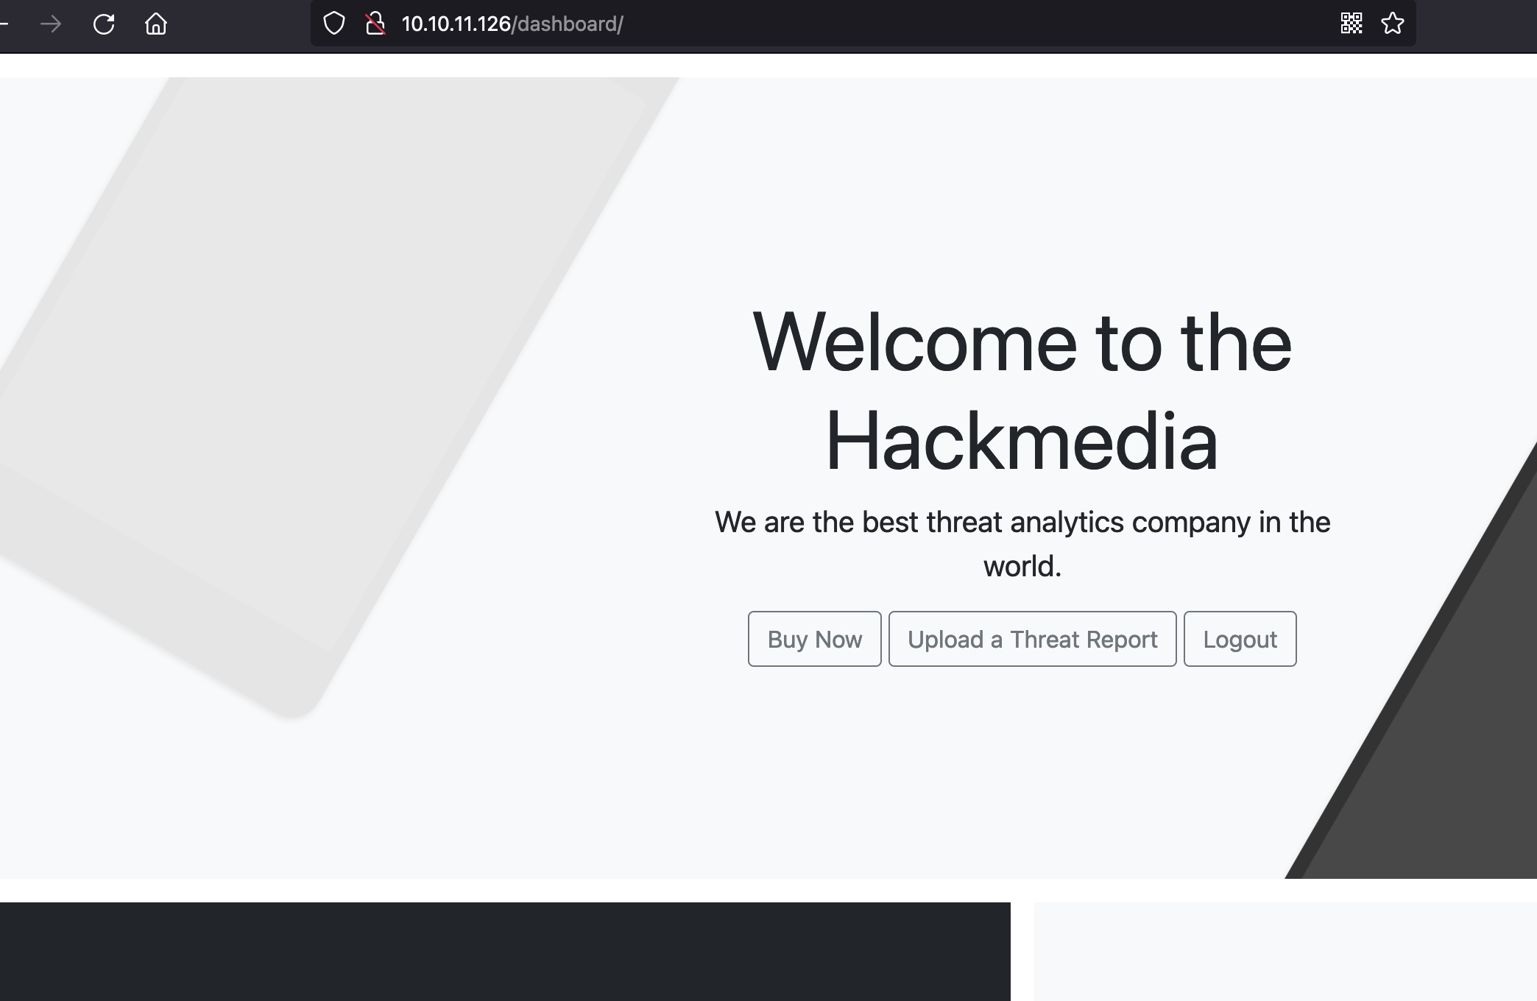
Task: Log out using the Logout button
Action: click(x=1240, y=639)
